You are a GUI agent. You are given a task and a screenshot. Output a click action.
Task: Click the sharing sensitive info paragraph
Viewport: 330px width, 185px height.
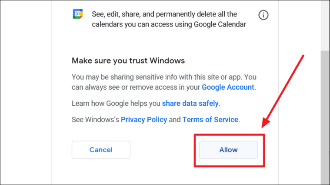[x=164, y=82]
